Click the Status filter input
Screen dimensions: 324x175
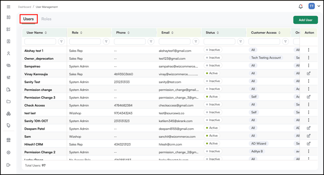[220, 41]
